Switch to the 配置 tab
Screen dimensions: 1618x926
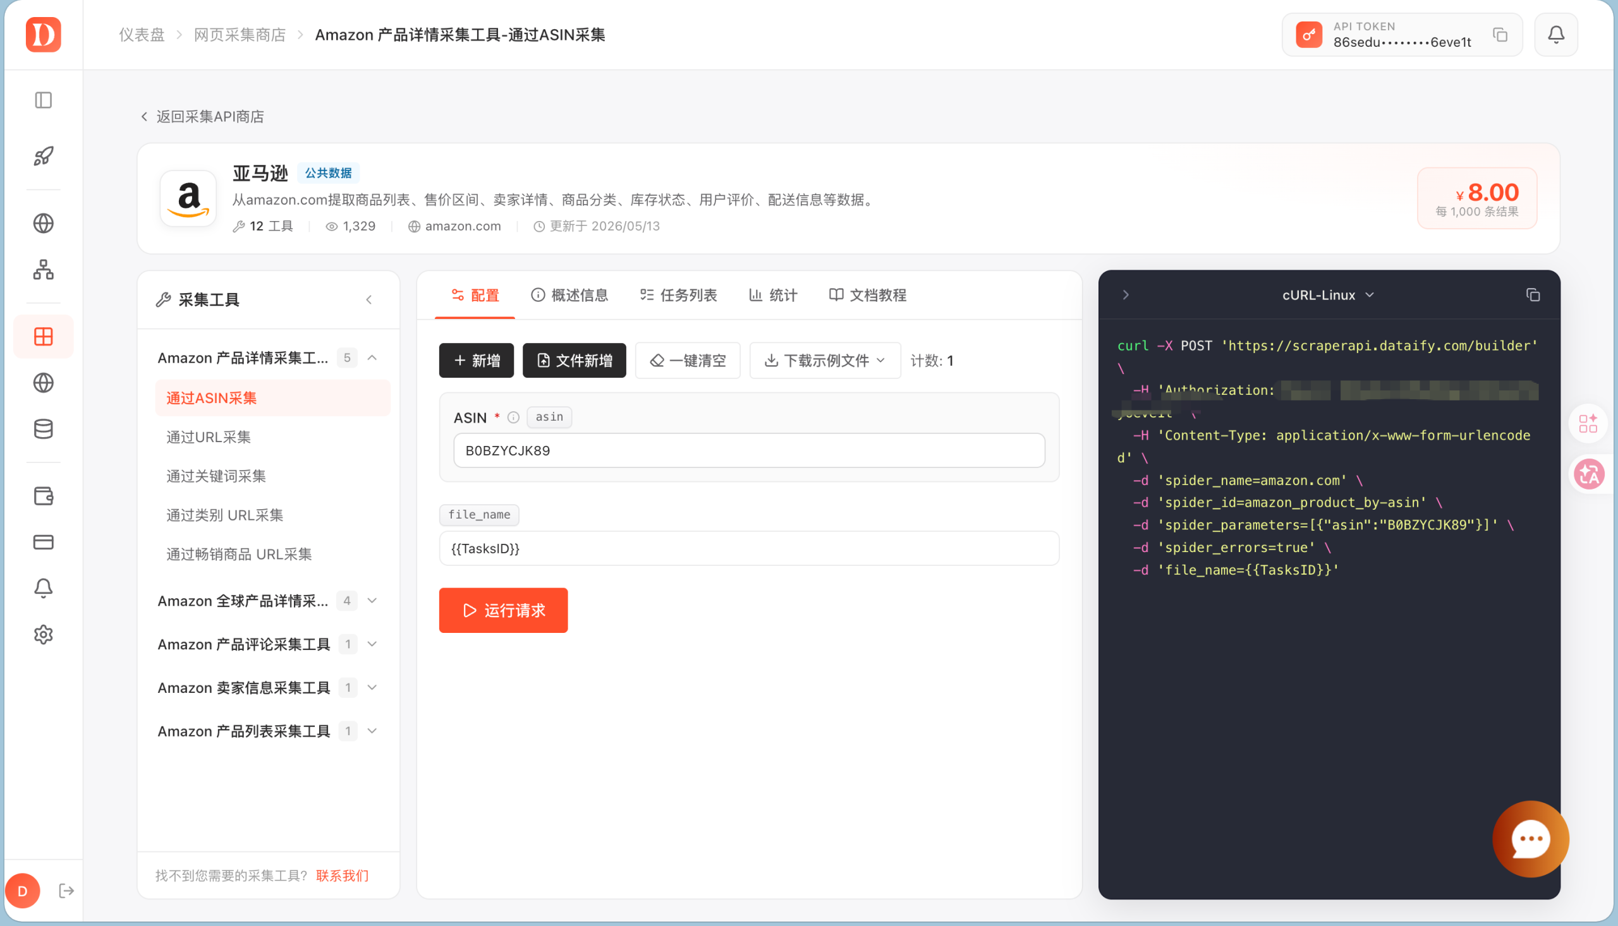(475, 295)
